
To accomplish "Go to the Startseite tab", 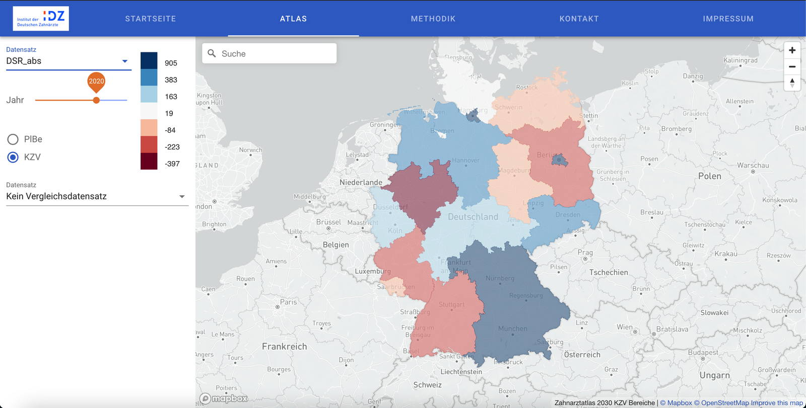I will pyautogui.click(x=151, y=19).
